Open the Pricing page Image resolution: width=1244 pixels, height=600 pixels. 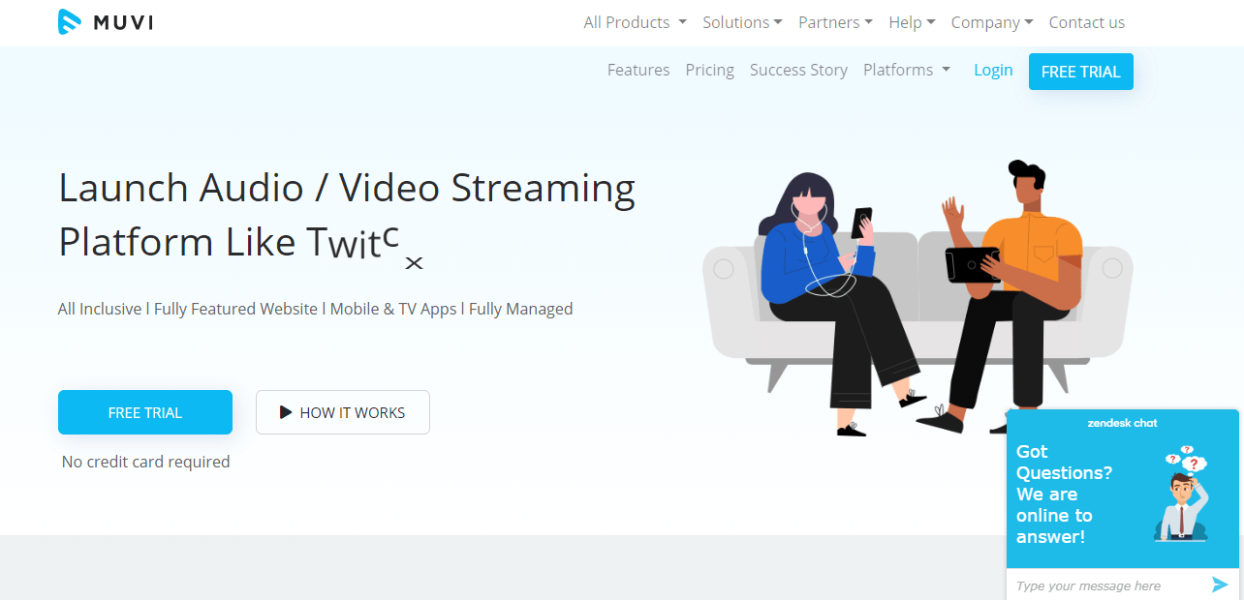tap(709, 70)
